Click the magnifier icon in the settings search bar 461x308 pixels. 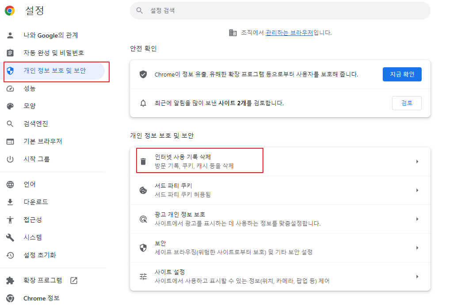click(139, 11)
